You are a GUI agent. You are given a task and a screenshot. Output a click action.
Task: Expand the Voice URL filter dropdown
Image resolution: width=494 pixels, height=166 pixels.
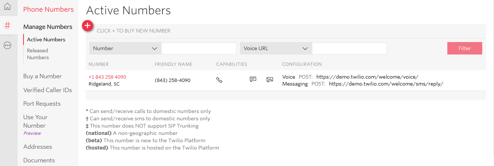click(276, 48)
